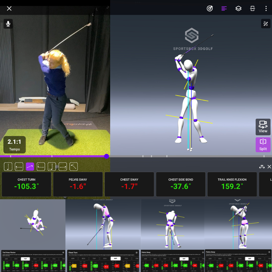Jump to the follow-through club-horizontal position
This screenshot has height=272, width=272.
point(63,167)
